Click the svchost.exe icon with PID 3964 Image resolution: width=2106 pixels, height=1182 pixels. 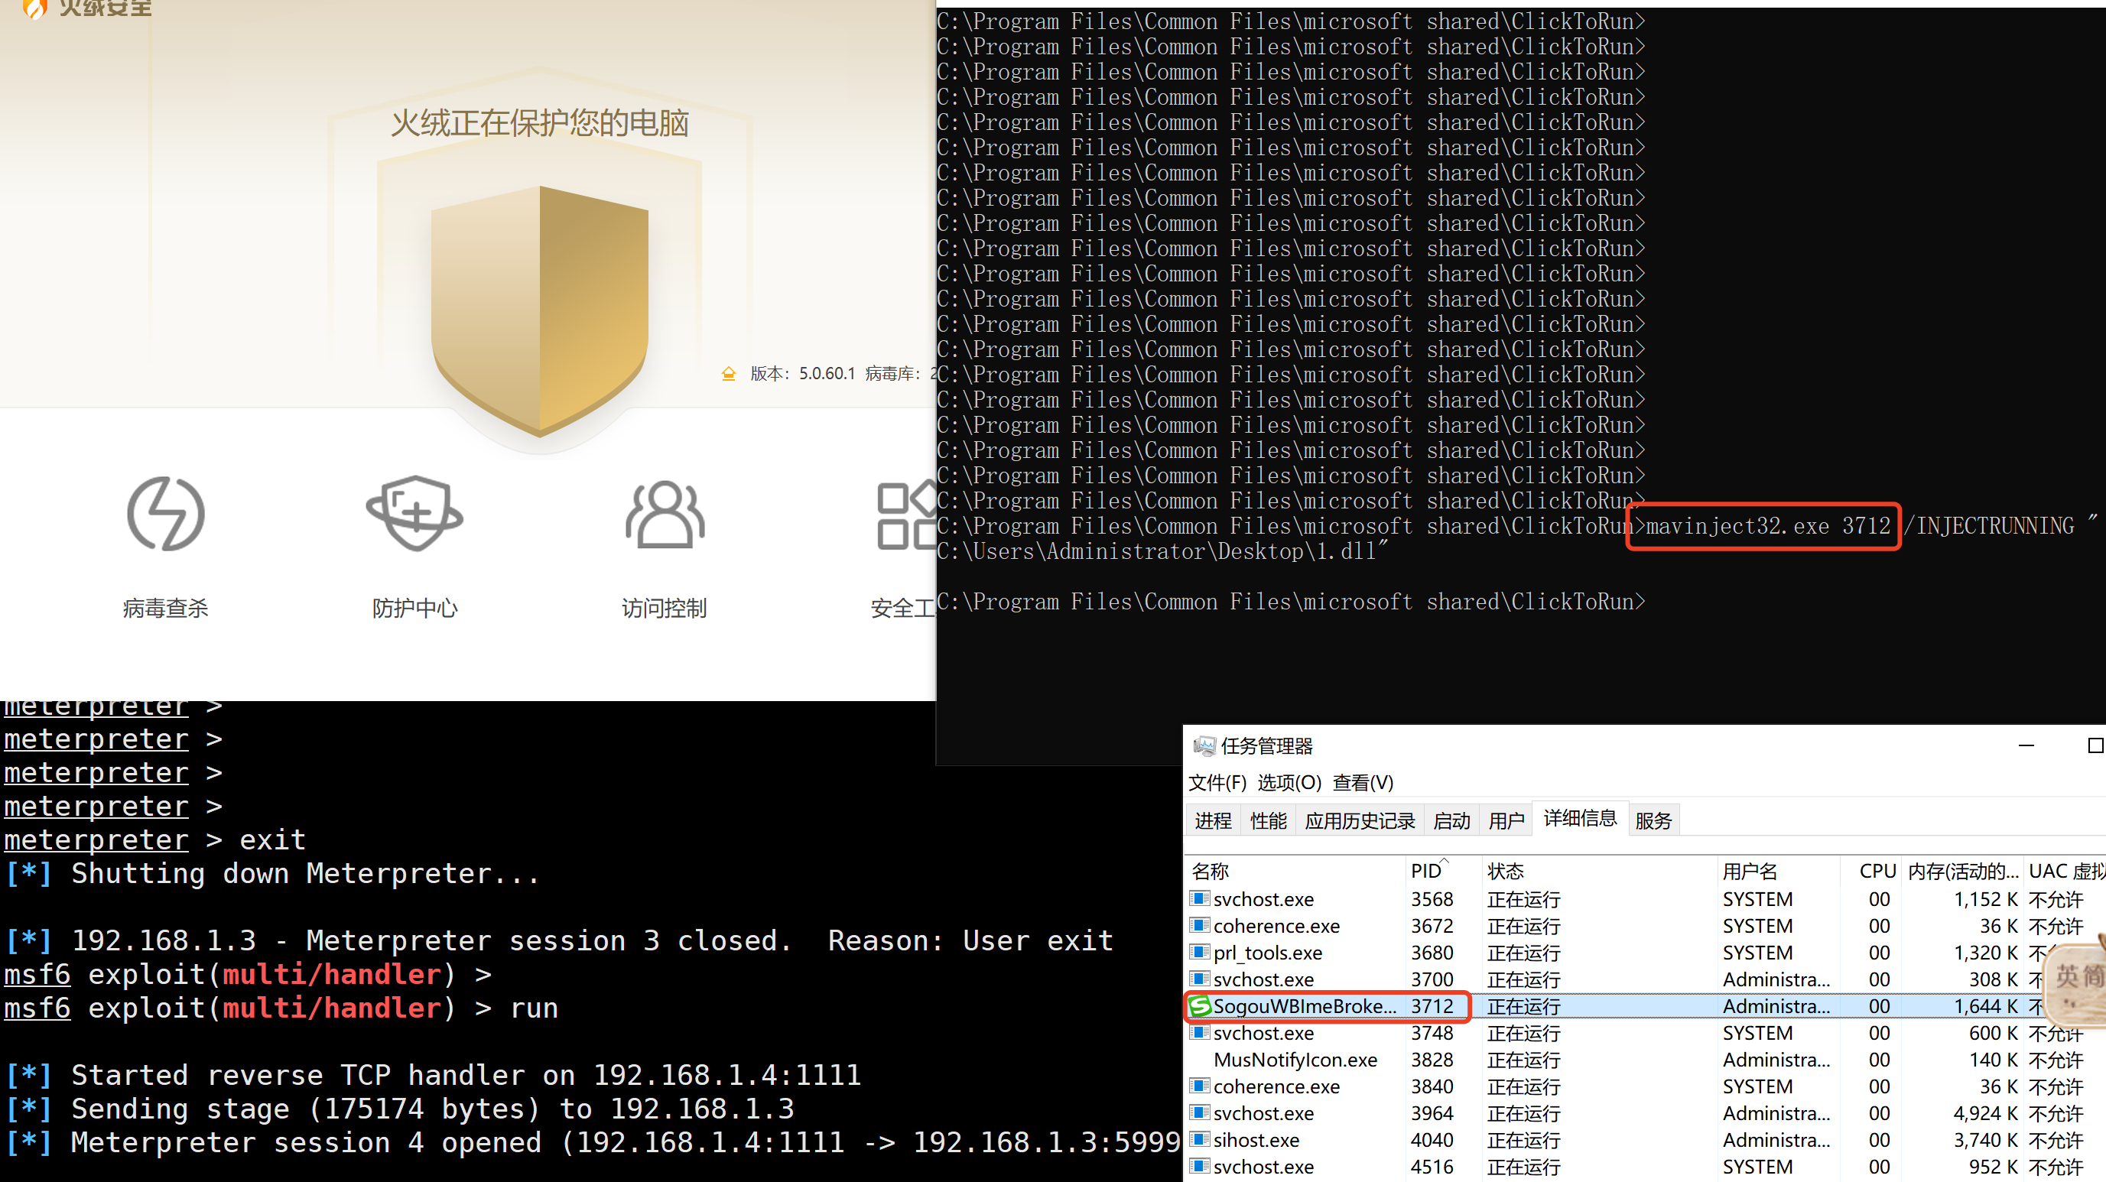coord(1199,1112)
